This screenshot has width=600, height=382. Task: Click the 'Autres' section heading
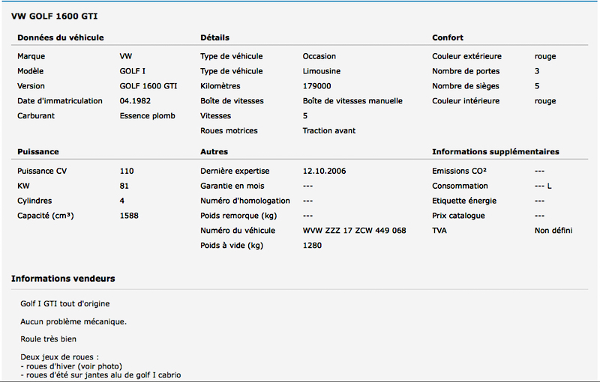coord(214,151)
